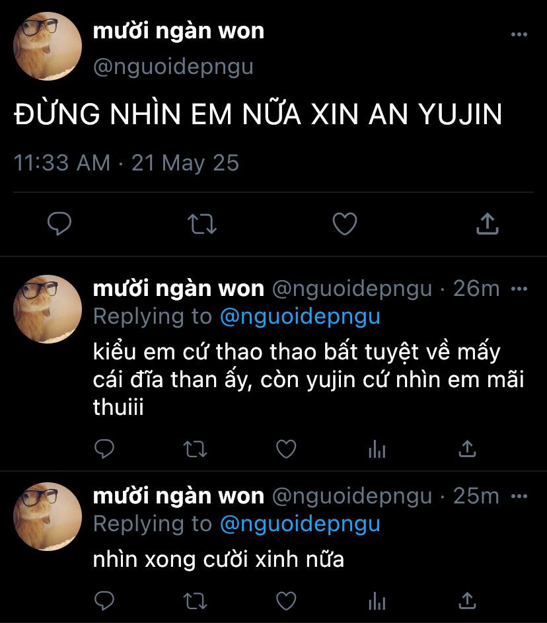Image resolution: width=547 pixels, height=623 pixels.
Task: Open the main tweet's rabbit profile picture
Action: [48, 46]
